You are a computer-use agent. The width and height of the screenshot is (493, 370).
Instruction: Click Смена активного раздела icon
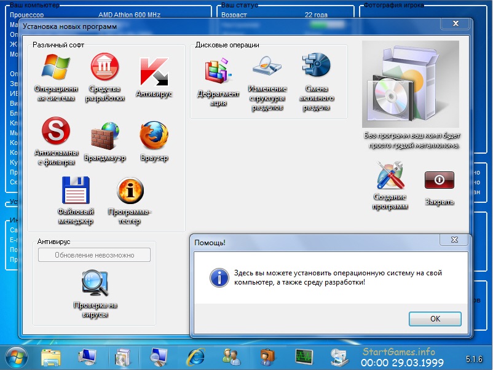click(x=316, y=66)
